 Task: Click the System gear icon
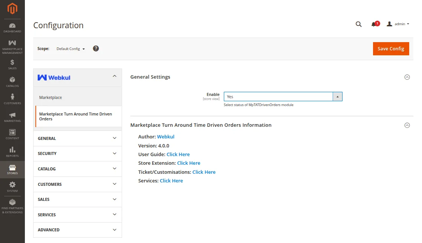tap(12, 185)
